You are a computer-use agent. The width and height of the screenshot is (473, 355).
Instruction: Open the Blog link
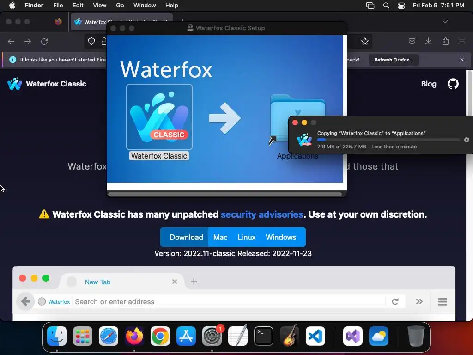point(429,84)
